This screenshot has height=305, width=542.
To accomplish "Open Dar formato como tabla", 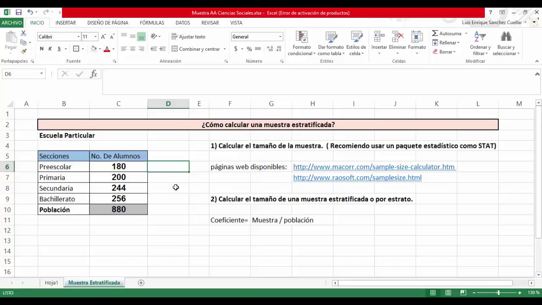I will pos(331,43).
